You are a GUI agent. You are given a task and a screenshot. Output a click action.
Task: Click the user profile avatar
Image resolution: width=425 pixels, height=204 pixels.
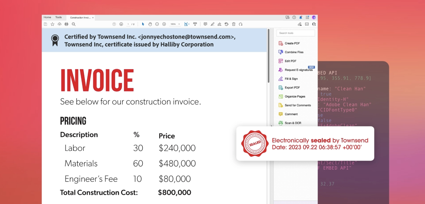pos(314,17)
